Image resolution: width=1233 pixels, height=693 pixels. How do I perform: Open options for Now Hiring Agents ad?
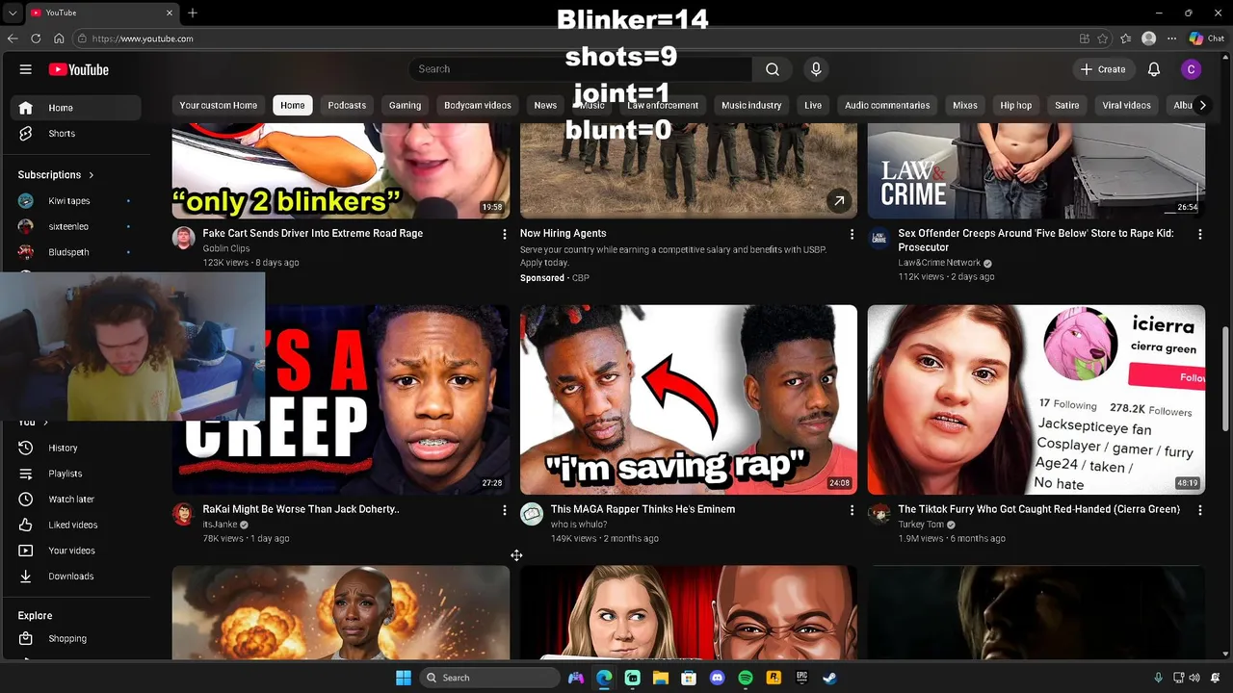click(851, 234)
